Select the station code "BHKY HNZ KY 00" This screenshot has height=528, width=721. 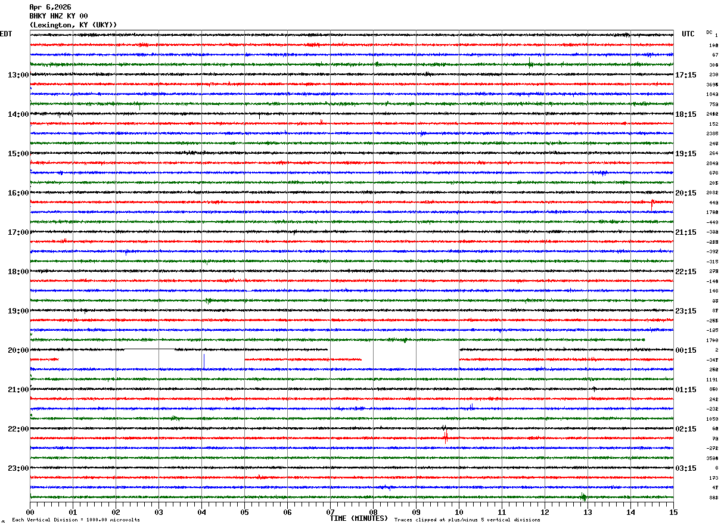(x=58, y=16)
